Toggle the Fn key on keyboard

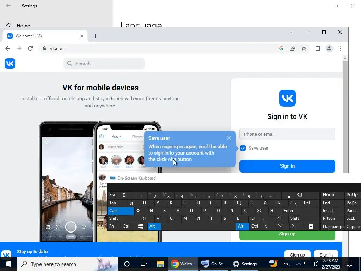[x=114, y=226]
